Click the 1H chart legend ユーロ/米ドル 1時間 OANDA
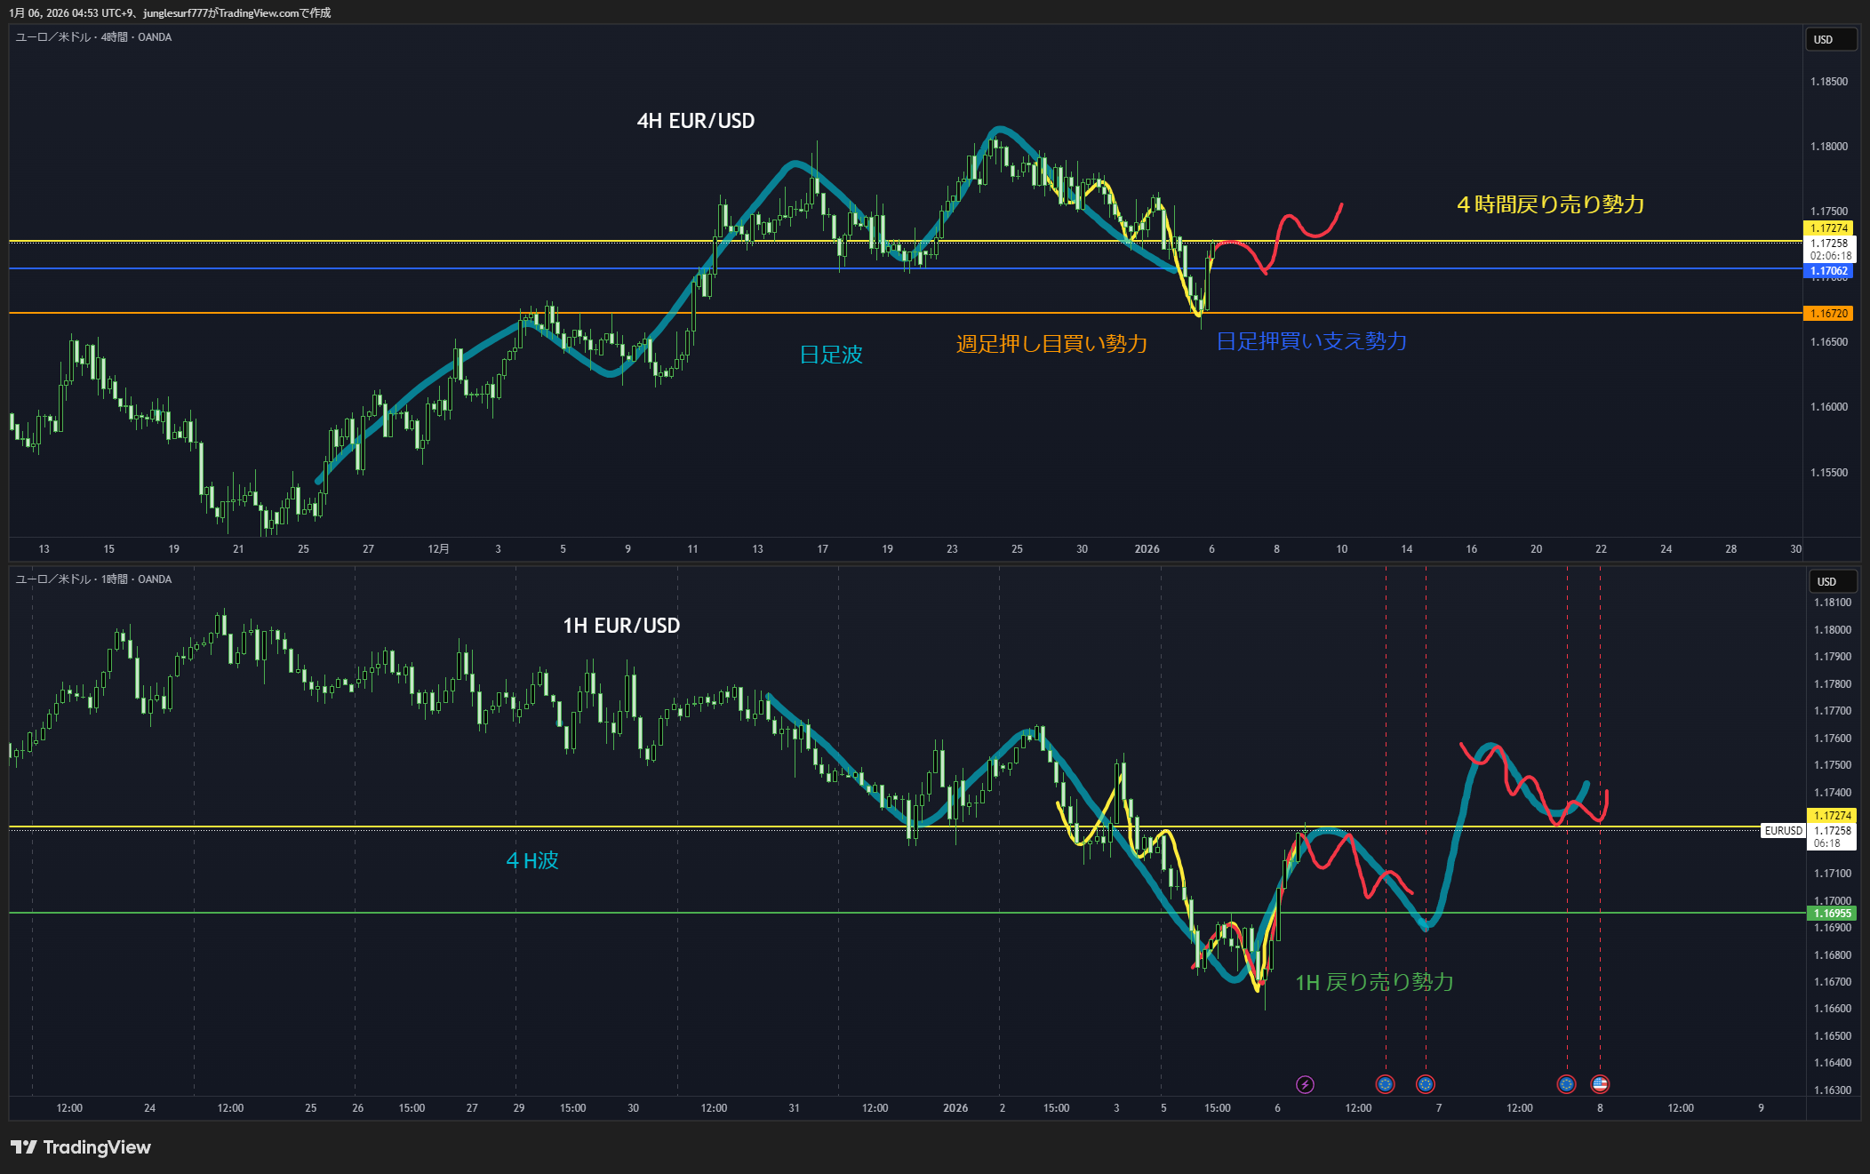 click(93, 579)
